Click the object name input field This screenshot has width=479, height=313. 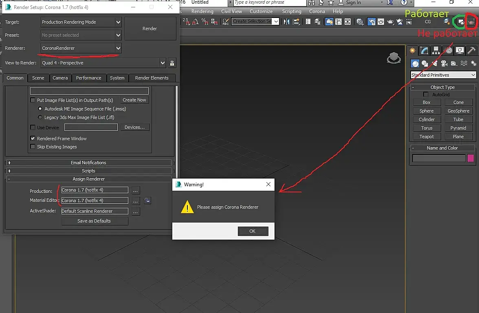[439, 158]
